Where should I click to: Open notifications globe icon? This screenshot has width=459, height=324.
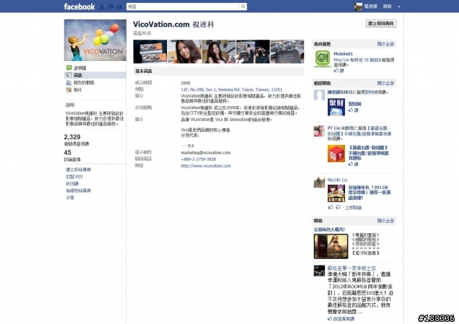click(119, 6)
